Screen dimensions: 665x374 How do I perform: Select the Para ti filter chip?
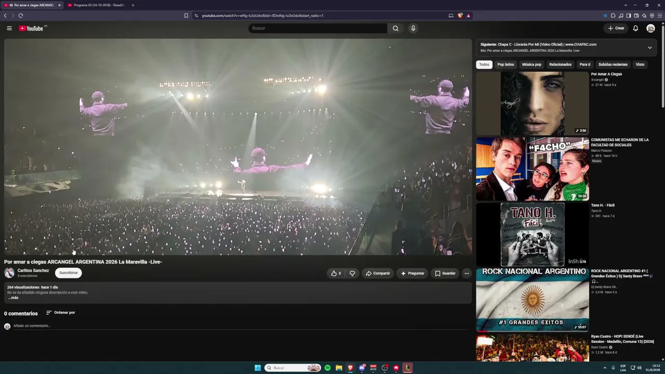tap(585, 64)
